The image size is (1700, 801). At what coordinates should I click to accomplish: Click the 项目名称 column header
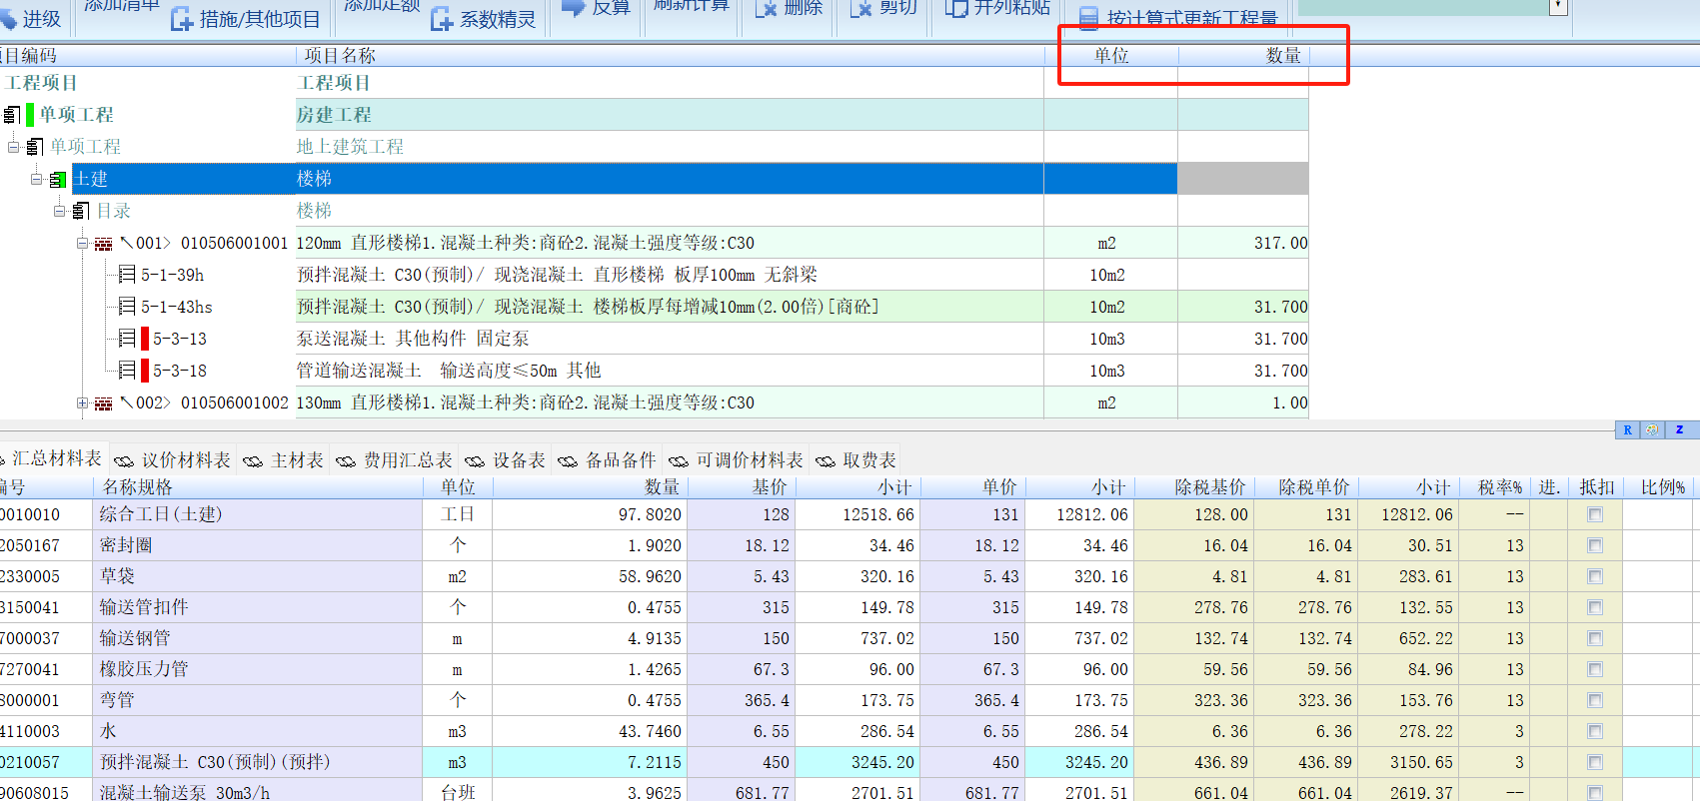[670, 56]
